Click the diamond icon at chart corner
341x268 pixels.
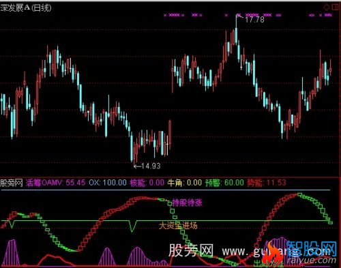[327, 8]
